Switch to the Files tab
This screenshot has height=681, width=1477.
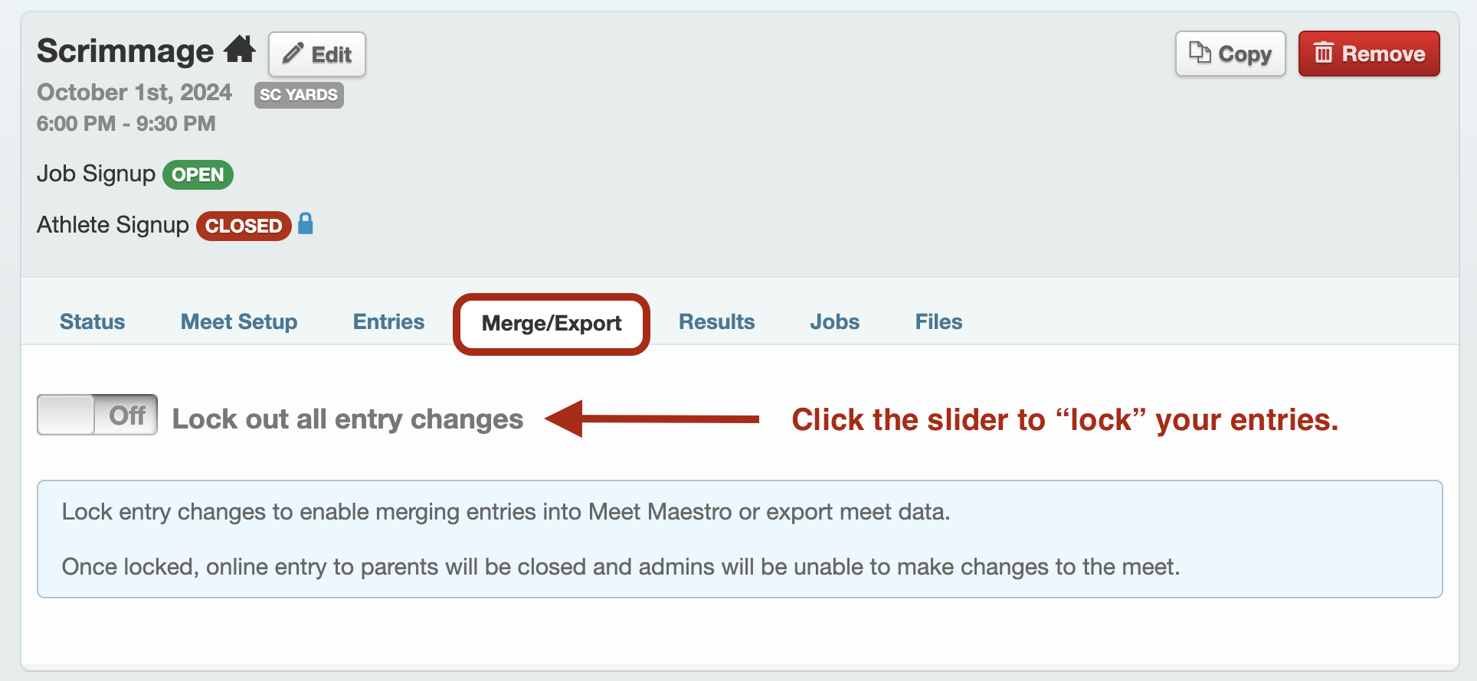[x=938, y=321]
